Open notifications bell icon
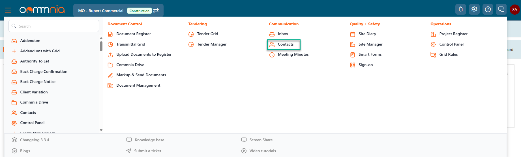 [x=461, y=9]
